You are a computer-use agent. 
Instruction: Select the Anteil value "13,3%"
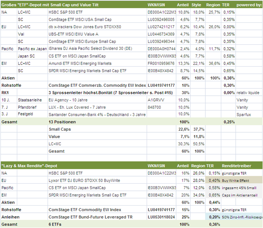183,63
